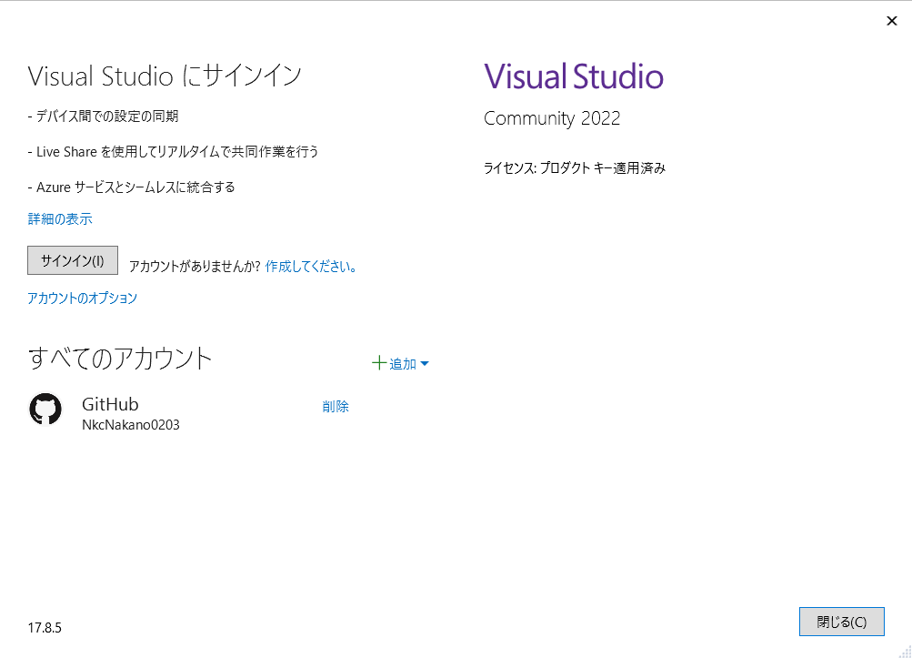Click the version number 17.8.5

45,628
